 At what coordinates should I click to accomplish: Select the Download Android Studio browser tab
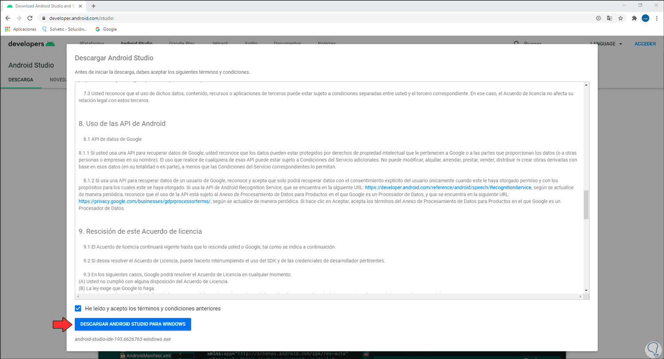pos(45,6)
